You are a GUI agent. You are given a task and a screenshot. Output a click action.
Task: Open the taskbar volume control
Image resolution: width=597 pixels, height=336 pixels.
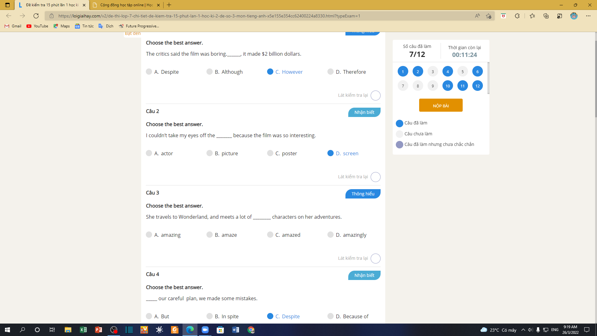click(530, 330)
